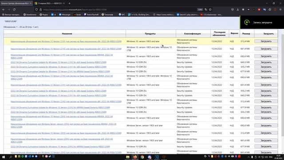Sort table by Версия column header
Viewport: 284px width, 160px height.
pos(234,33)
